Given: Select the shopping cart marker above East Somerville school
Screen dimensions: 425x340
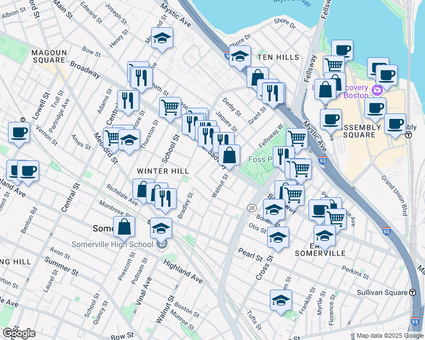Looking at the screenshot, I should click(336, 219).
